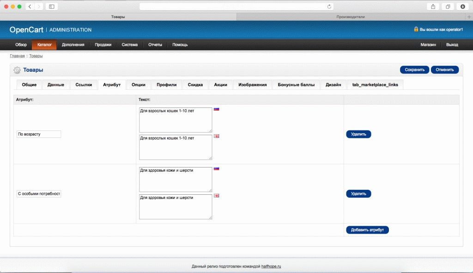Open the Safari downloads icon
The image size is (473, 273).
click(462, 6)
